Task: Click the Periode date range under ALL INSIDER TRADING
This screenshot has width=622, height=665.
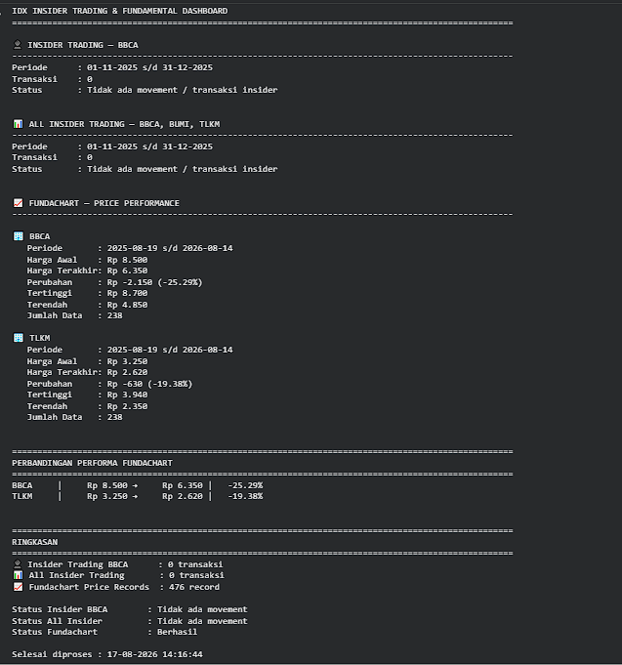Action: [x=149, y=146]
